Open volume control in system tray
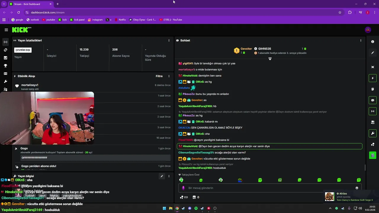Viewport: 379px width, 213px height. point(360,208)
